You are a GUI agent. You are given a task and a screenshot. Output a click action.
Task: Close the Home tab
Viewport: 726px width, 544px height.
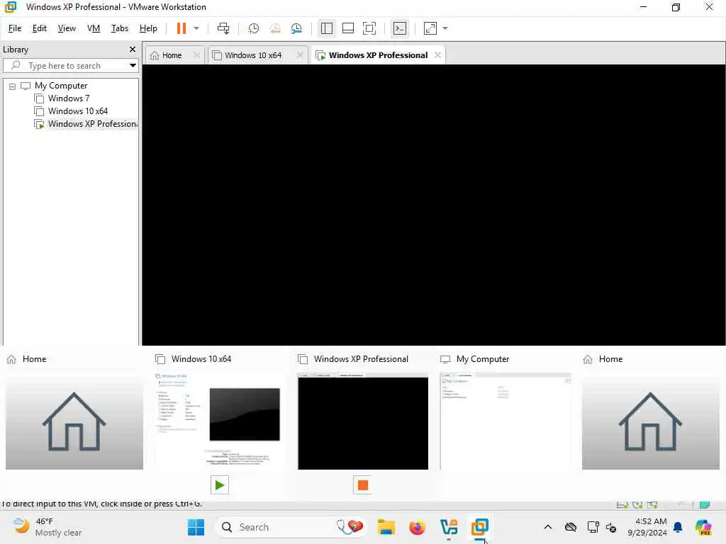click(x=196, y=55)
